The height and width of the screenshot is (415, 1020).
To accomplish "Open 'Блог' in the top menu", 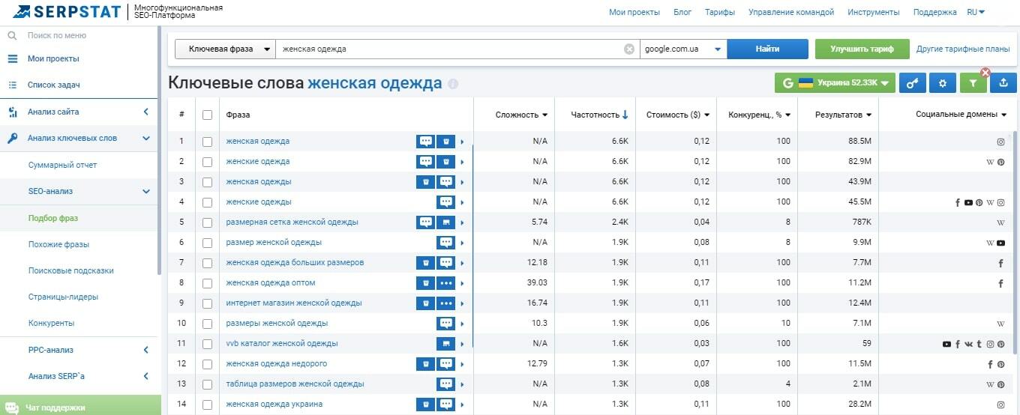I will (682, 12).
